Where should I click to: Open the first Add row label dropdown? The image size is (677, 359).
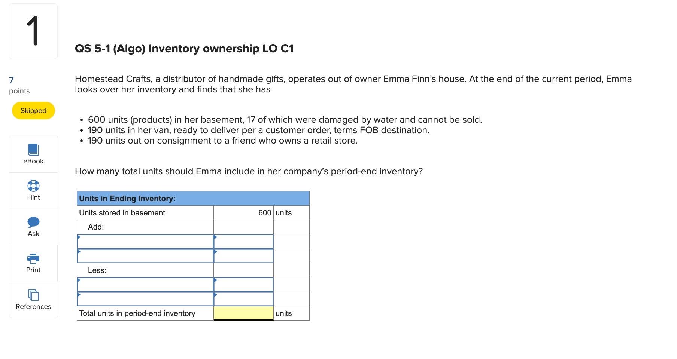(145, 241)
